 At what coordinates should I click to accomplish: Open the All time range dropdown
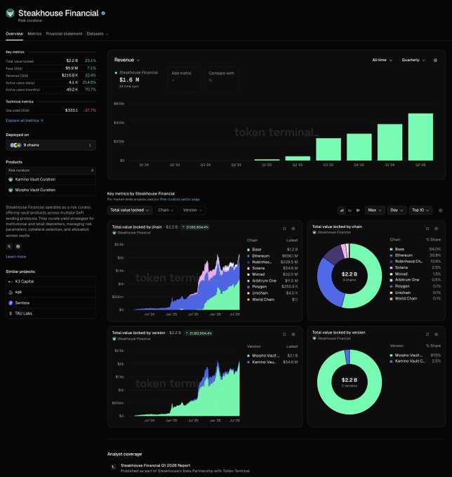pos(382,60)
